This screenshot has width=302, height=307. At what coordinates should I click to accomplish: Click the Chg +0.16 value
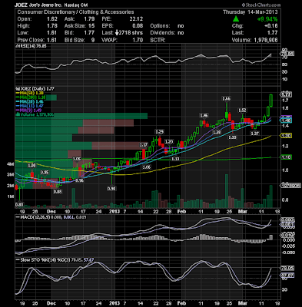point(272,26)
